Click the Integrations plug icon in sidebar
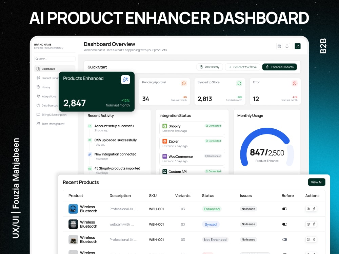339x254 pixels. [38, 96]
